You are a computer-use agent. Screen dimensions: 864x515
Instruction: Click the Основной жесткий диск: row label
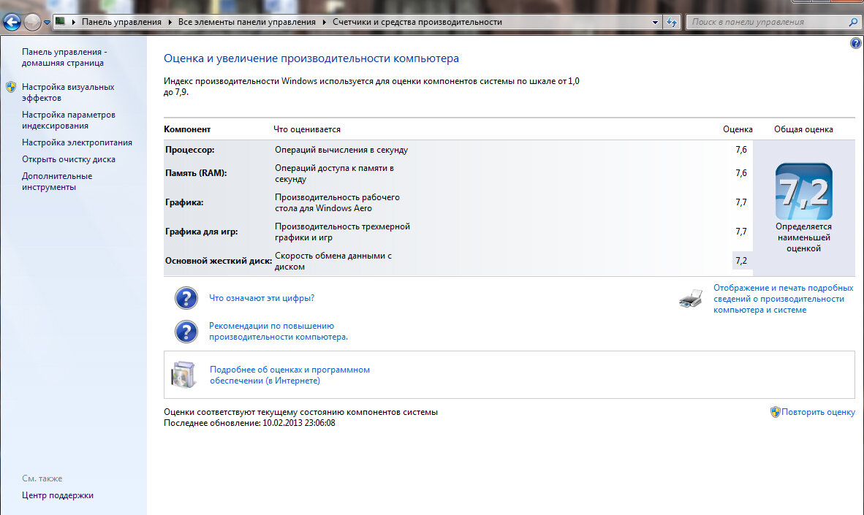219,261
